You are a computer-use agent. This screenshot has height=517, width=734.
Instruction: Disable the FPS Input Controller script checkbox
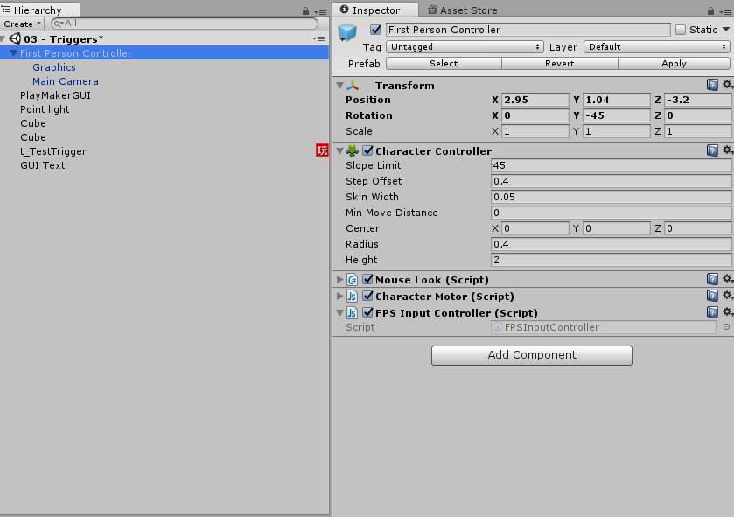(x=368, y=312)
